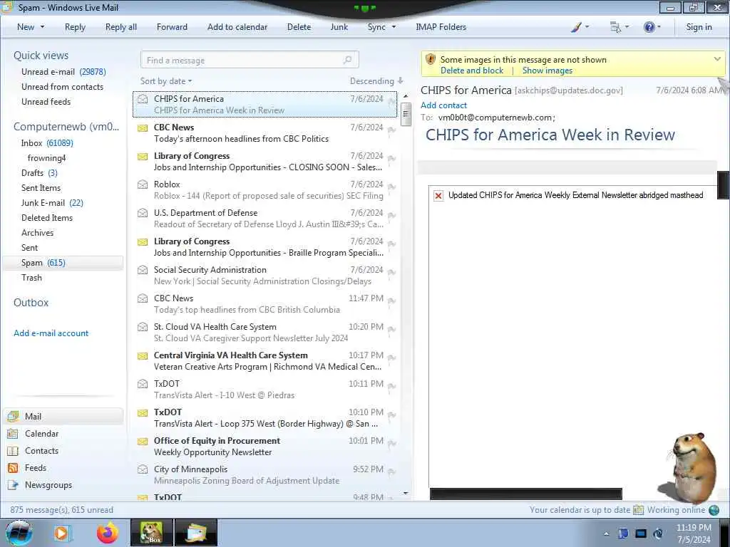The height and width of the screenshot is (547, 730).
Task: Toggle flag on Office of Equity in Procurement message
Action: pos(391,444)
